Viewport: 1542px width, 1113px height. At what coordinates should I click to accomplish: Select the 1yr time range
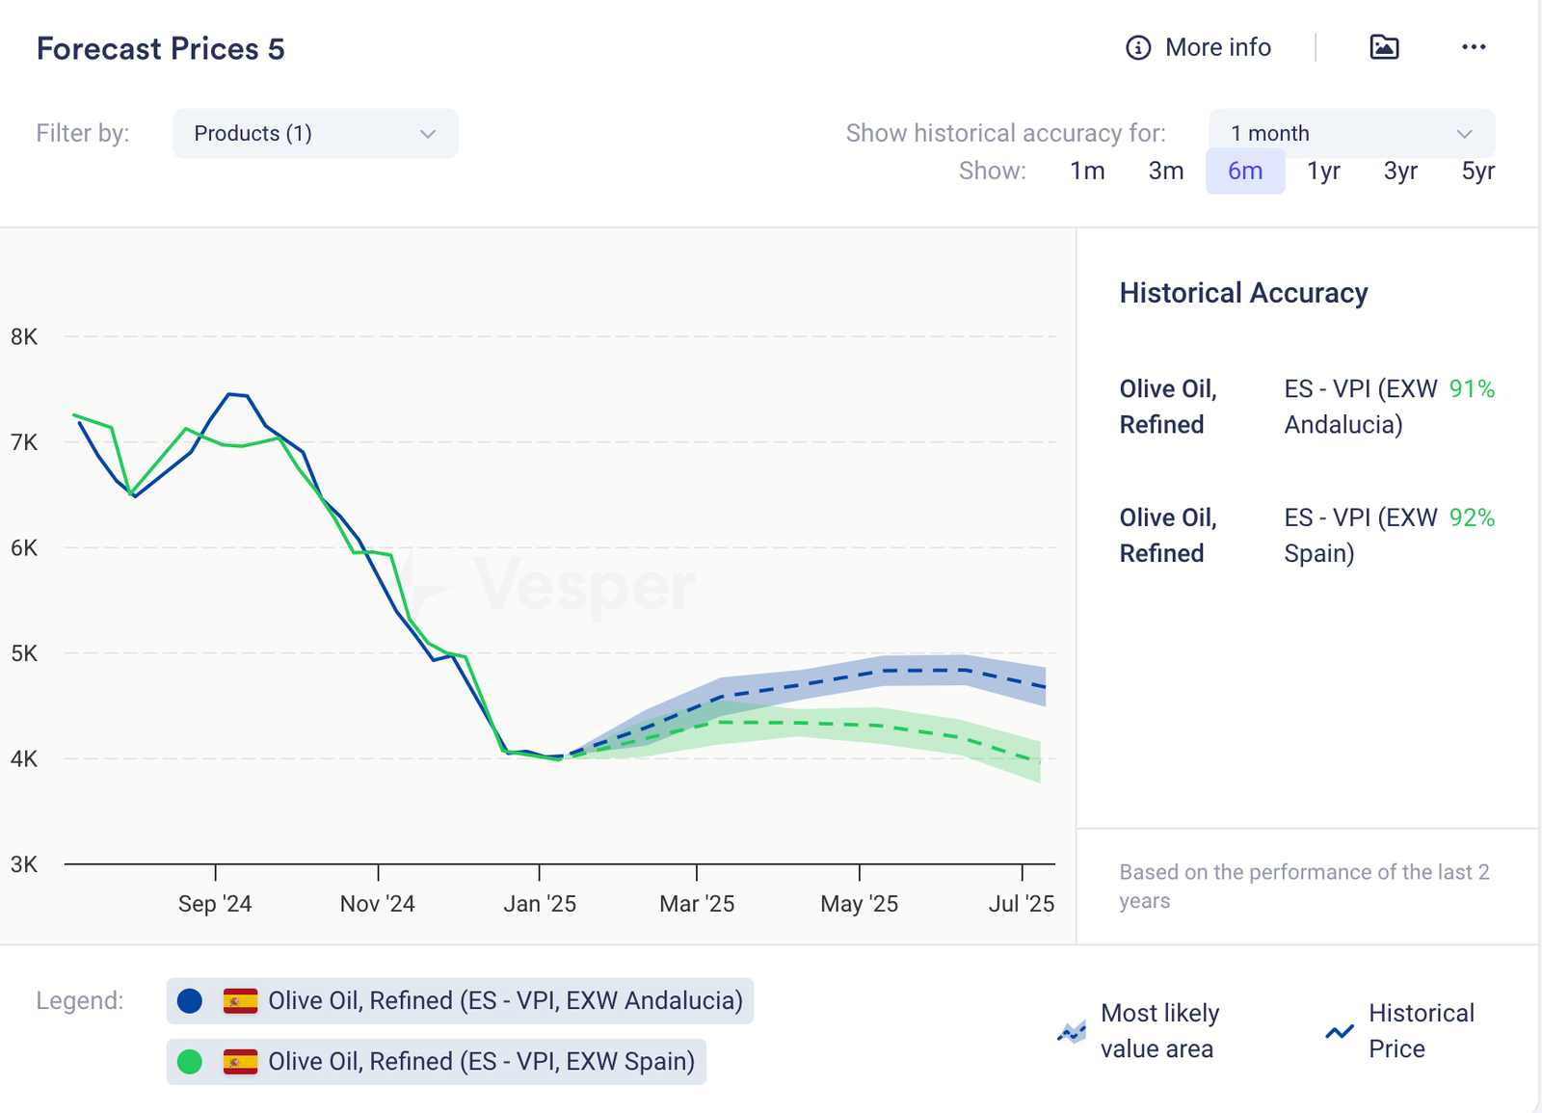(x=1323, y=172)
